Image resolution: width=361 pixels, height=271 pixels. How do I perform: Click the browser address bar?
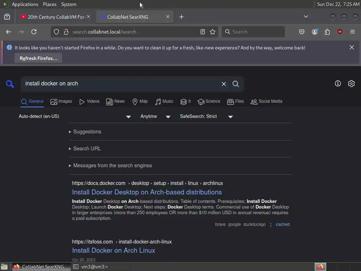[x=135, y=32]
